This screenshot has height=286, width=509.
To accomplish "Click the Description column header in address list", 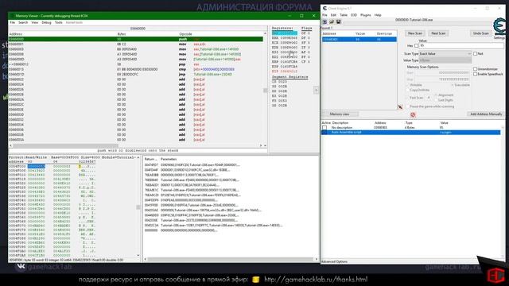I will point(340,123).
